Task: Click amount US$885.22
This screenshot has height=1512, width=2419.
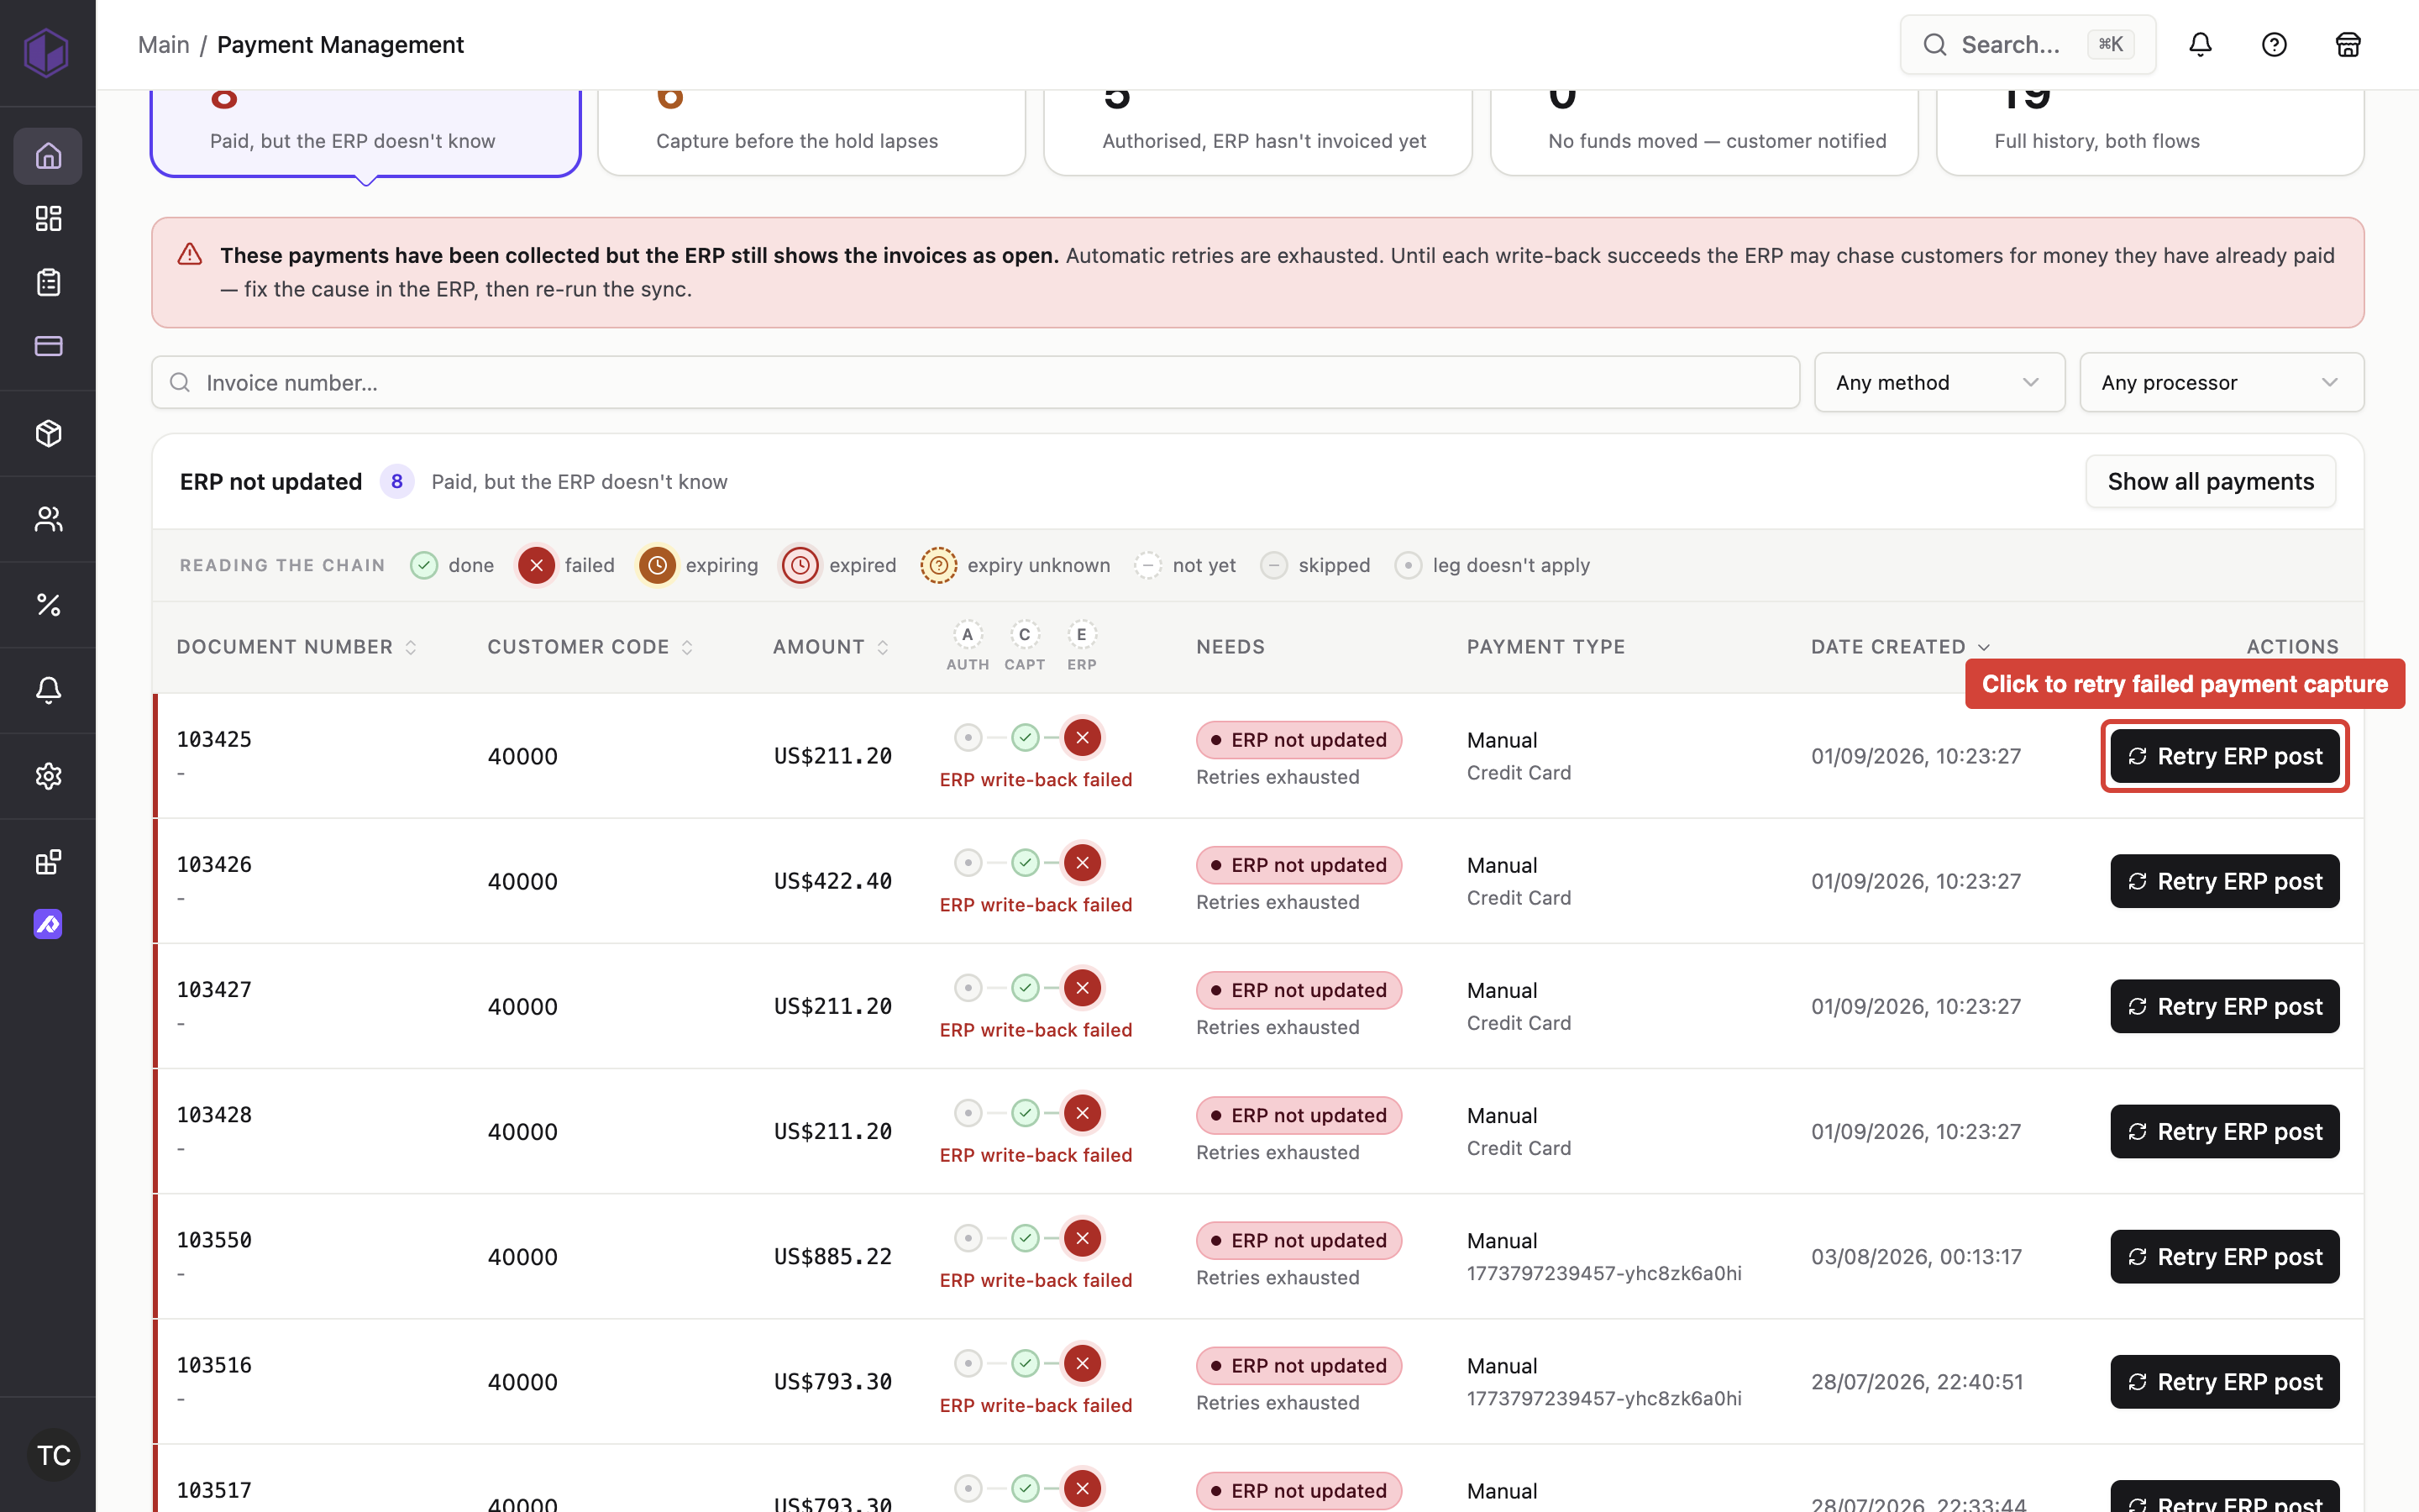Action: point(832,1256)
